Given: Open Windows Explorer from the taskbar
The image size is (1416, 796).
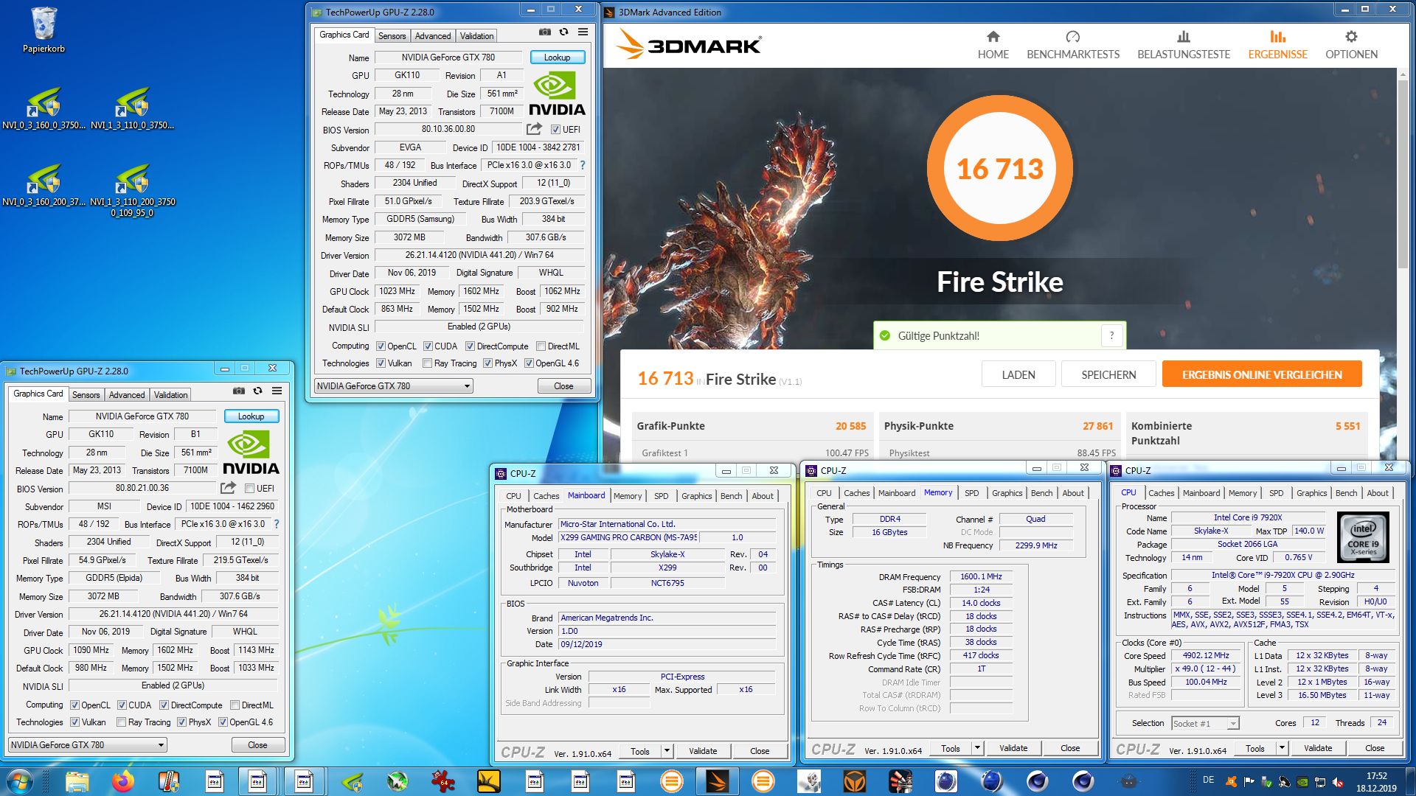Looking at the screenshot, I should tap(77, 781).
